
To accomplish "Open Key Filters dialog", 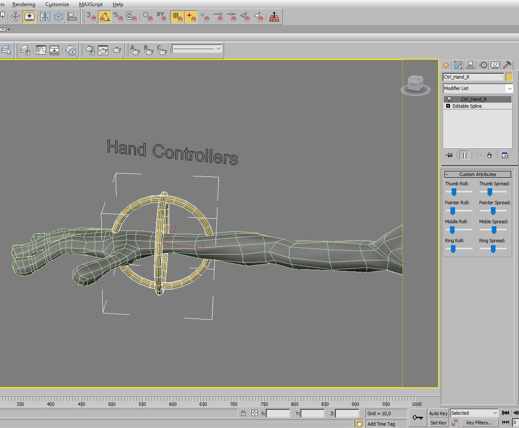I will pyautogui.click(x=479, y=423).
